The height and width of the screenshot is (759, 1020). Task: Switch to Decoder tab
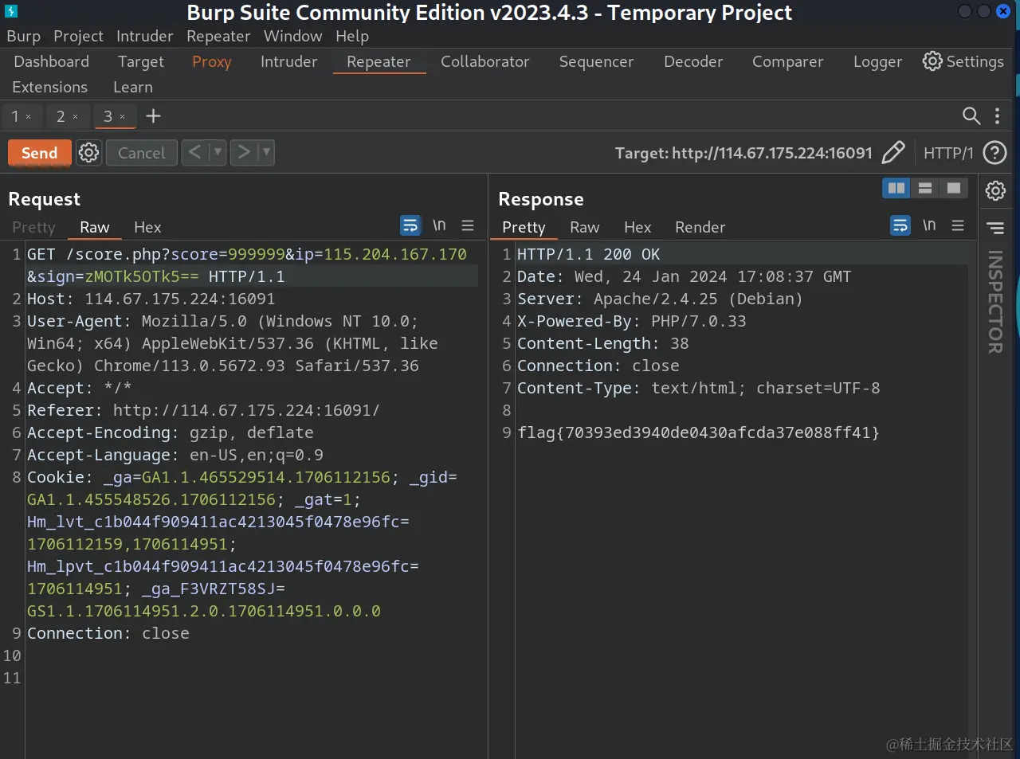(693, 61)
